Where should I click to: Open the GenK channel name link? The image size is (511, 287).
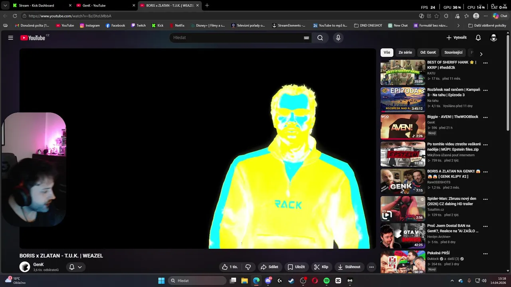[38, 265]
